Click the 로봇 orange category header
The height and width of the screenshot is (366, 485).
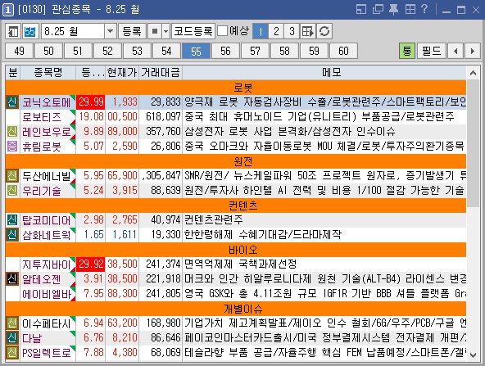(236, 88)
